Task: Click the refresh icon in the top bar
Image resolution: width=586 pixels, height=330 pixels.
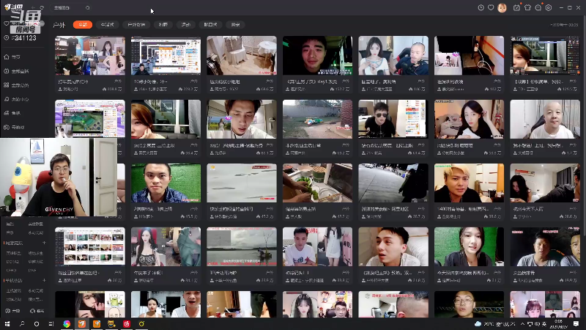Action: pyautogui.click(x=42, y=7)
